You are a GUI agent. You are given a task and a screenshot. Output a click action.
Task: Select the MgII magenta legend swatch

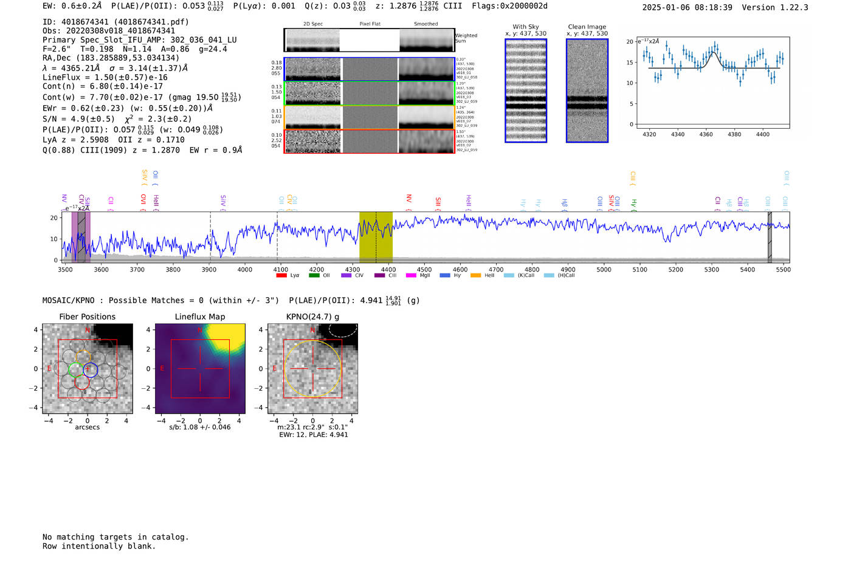pyautogui.click(x=412, y=275)
